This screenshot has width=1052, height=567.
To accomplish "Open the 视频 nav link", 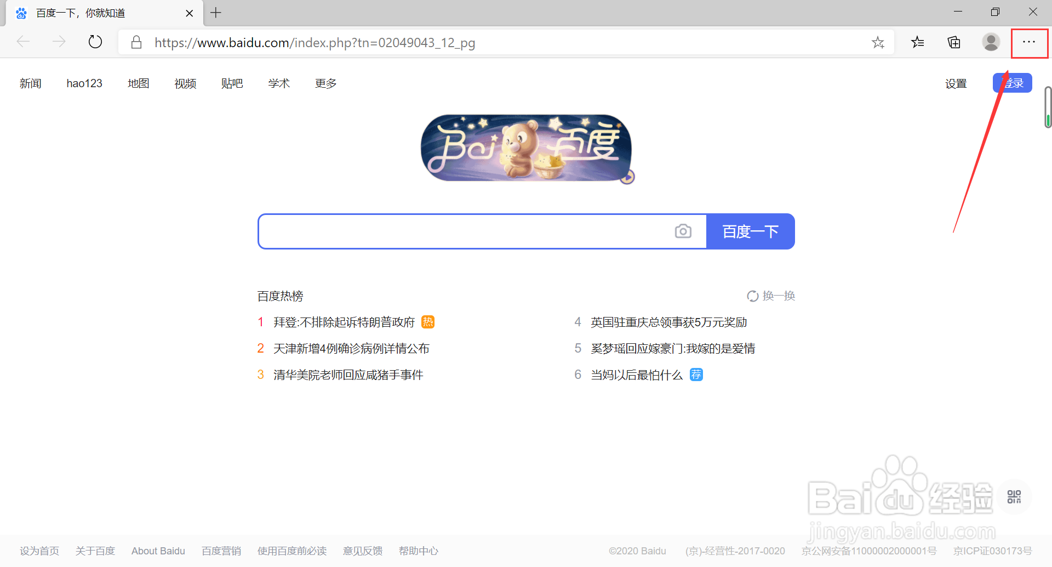I will click(x=185, y=83).
